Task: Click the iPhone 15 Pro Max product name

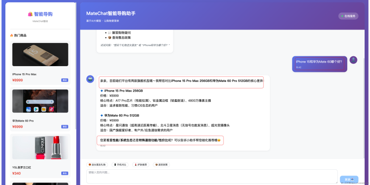Action: (x=24, y=74)
